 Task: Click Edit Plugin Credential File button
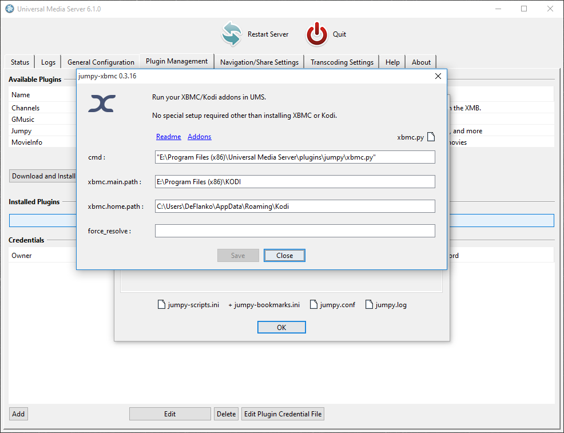[283, 414]
